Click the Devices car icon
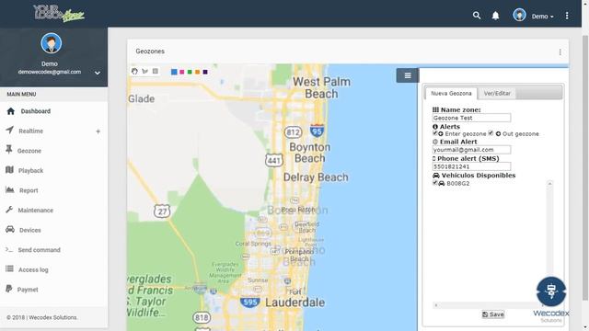The image size is (589, 331). coord(10,229)
